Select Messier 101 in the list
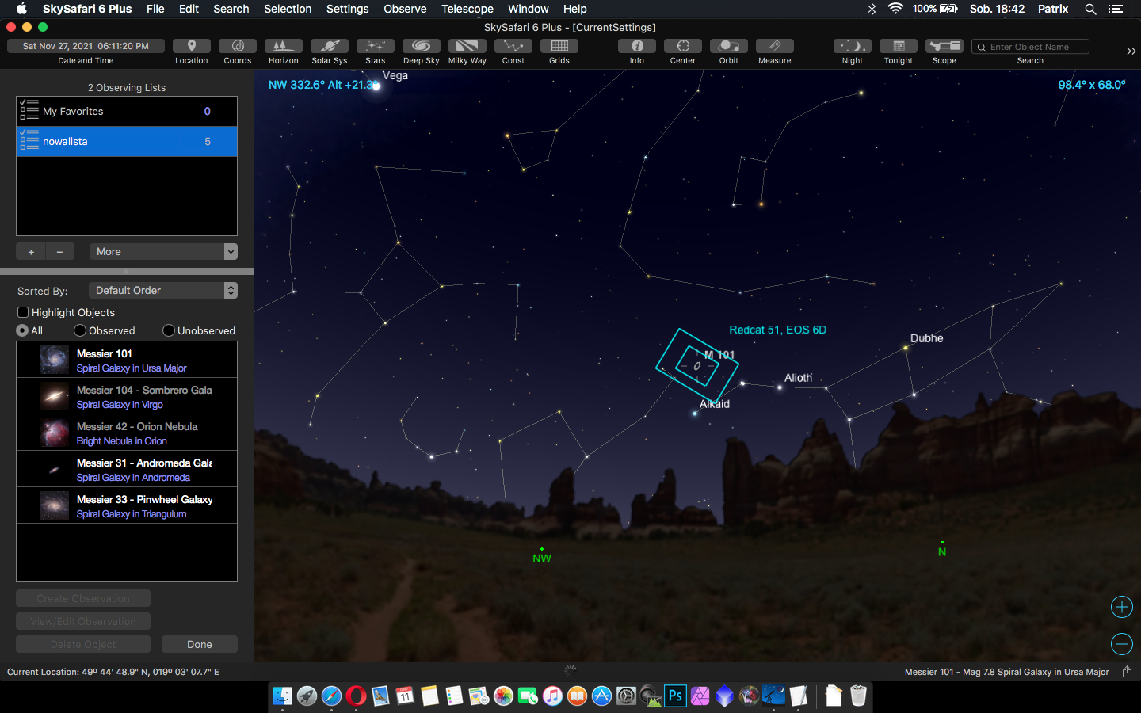 click(127, 360)
